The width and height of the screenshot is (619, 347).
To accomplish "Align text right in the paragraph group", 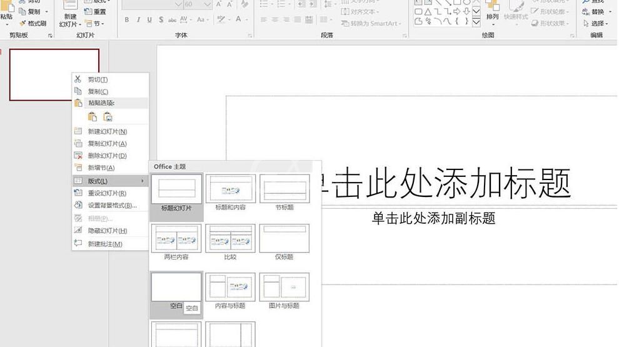I will click(x=286, y=19).
